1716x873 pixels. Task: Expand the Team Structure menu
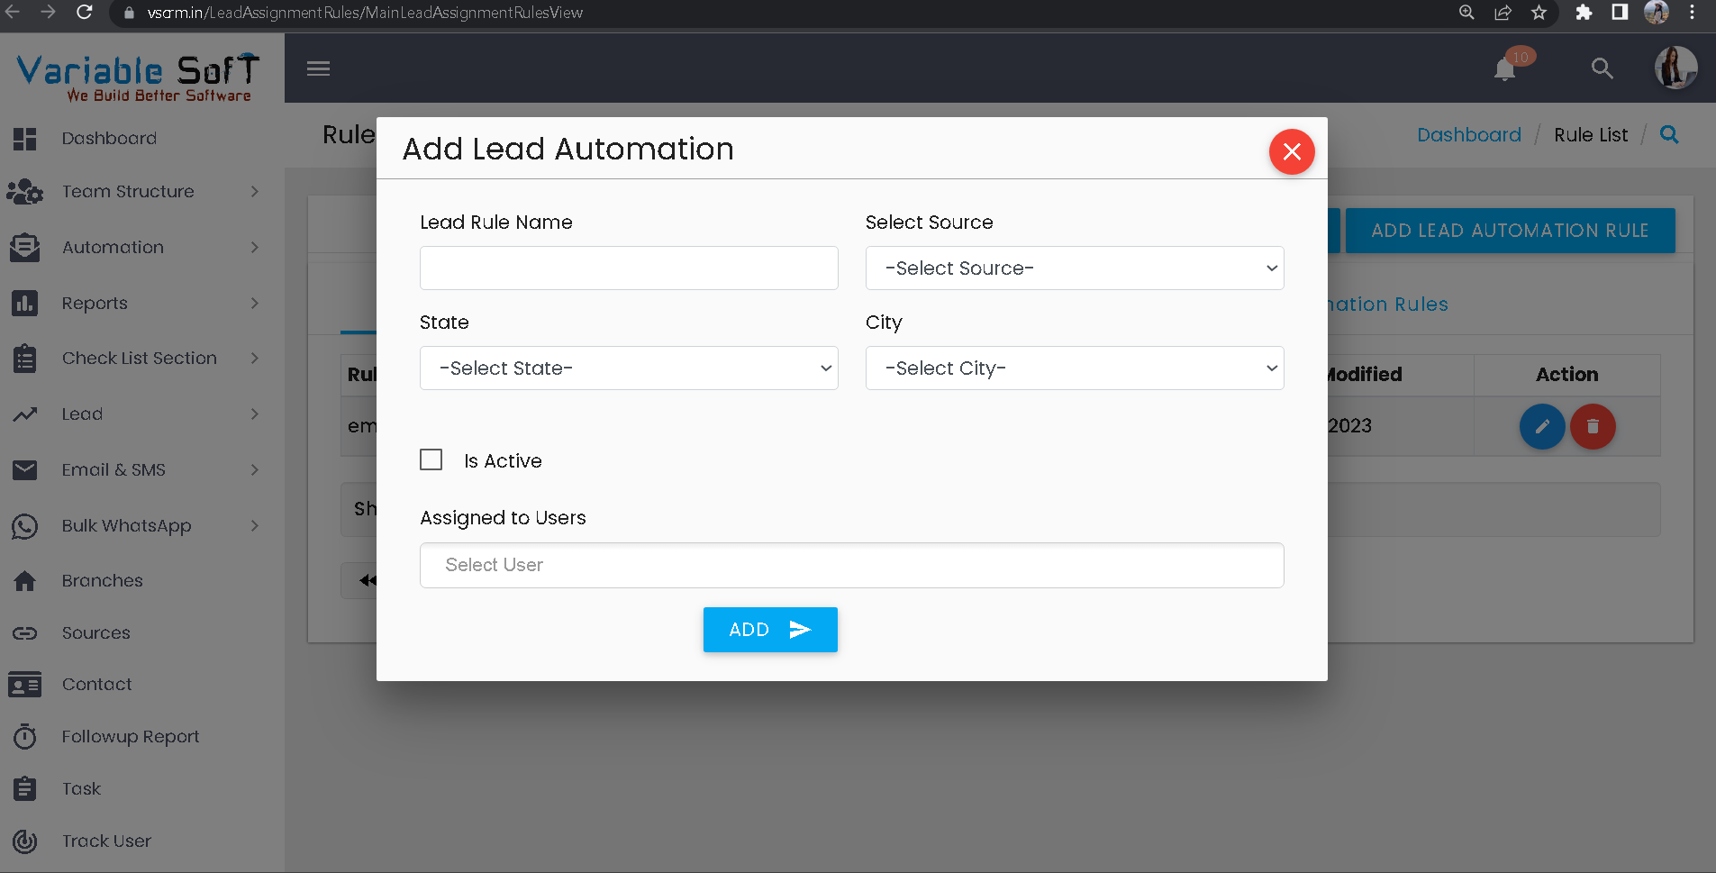(x=128, y=192)
